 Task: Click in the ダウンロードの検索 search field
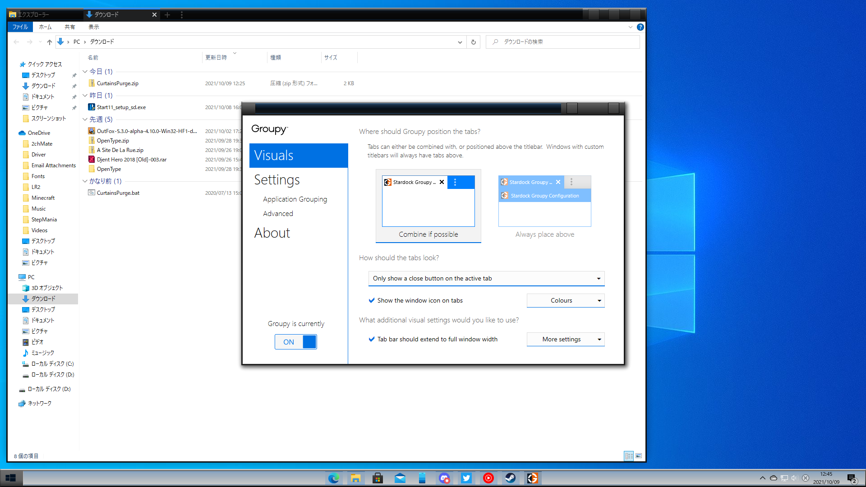pos(562,42)
